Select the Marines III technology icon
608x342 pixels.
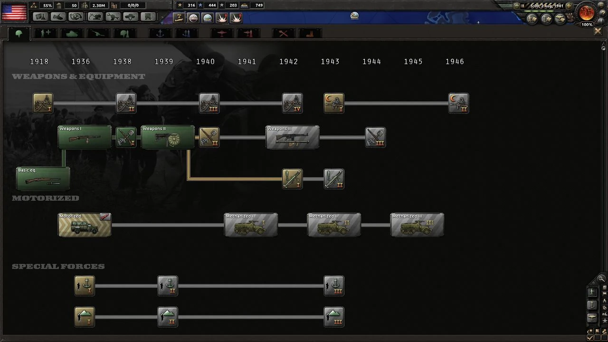(x=334, y=286)
